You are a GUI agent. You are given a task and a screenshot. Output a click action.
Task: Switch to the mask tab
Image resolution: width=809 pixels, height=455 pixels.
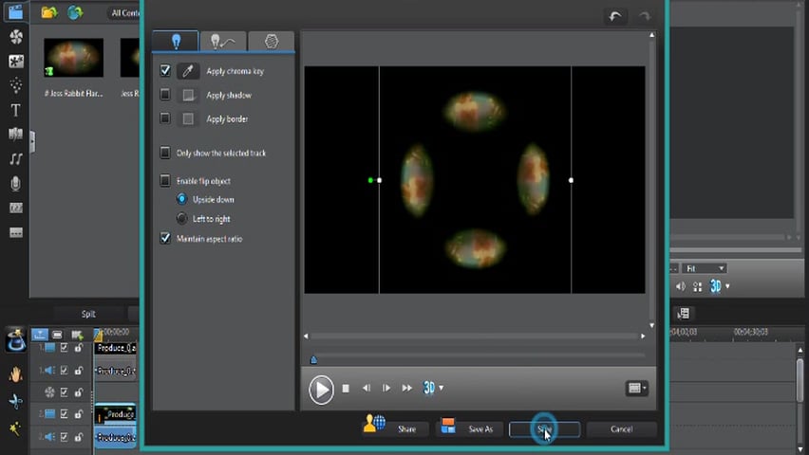point(271,41)
